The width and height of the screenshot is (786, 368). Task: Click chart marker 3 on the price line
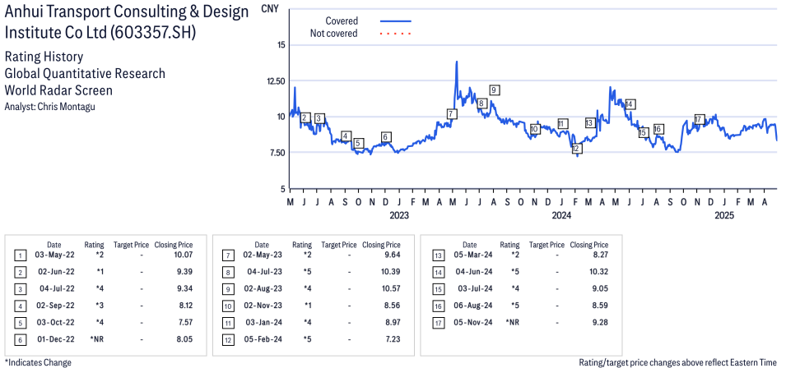319,118
